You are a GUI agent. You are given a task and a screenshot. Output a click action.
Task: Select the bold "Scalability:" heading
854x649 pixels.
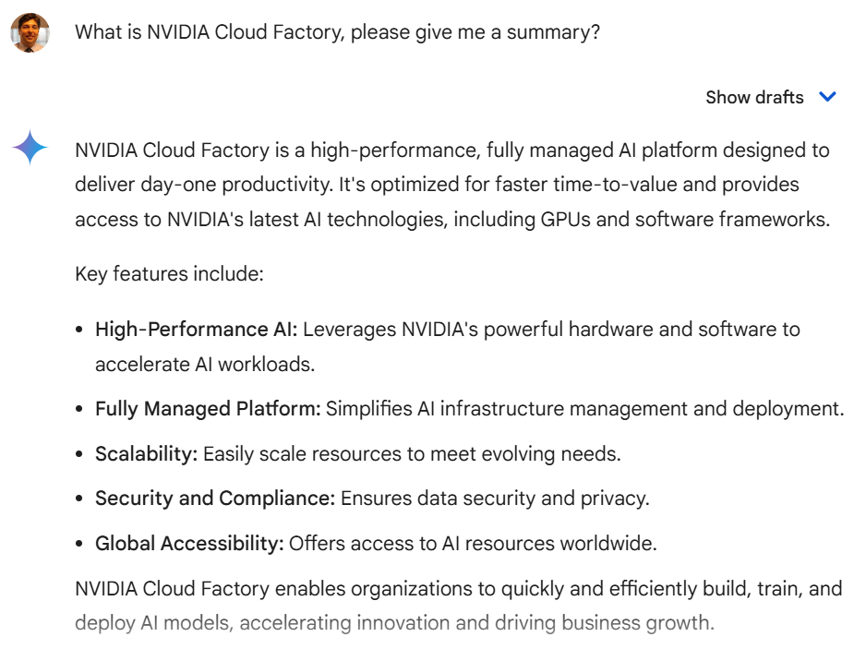coord(147,453)
